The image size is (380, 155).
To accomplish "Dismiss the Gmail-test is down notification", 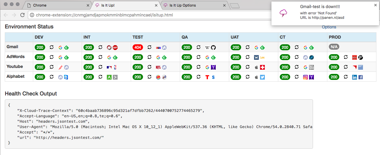I will pos(376,5).
